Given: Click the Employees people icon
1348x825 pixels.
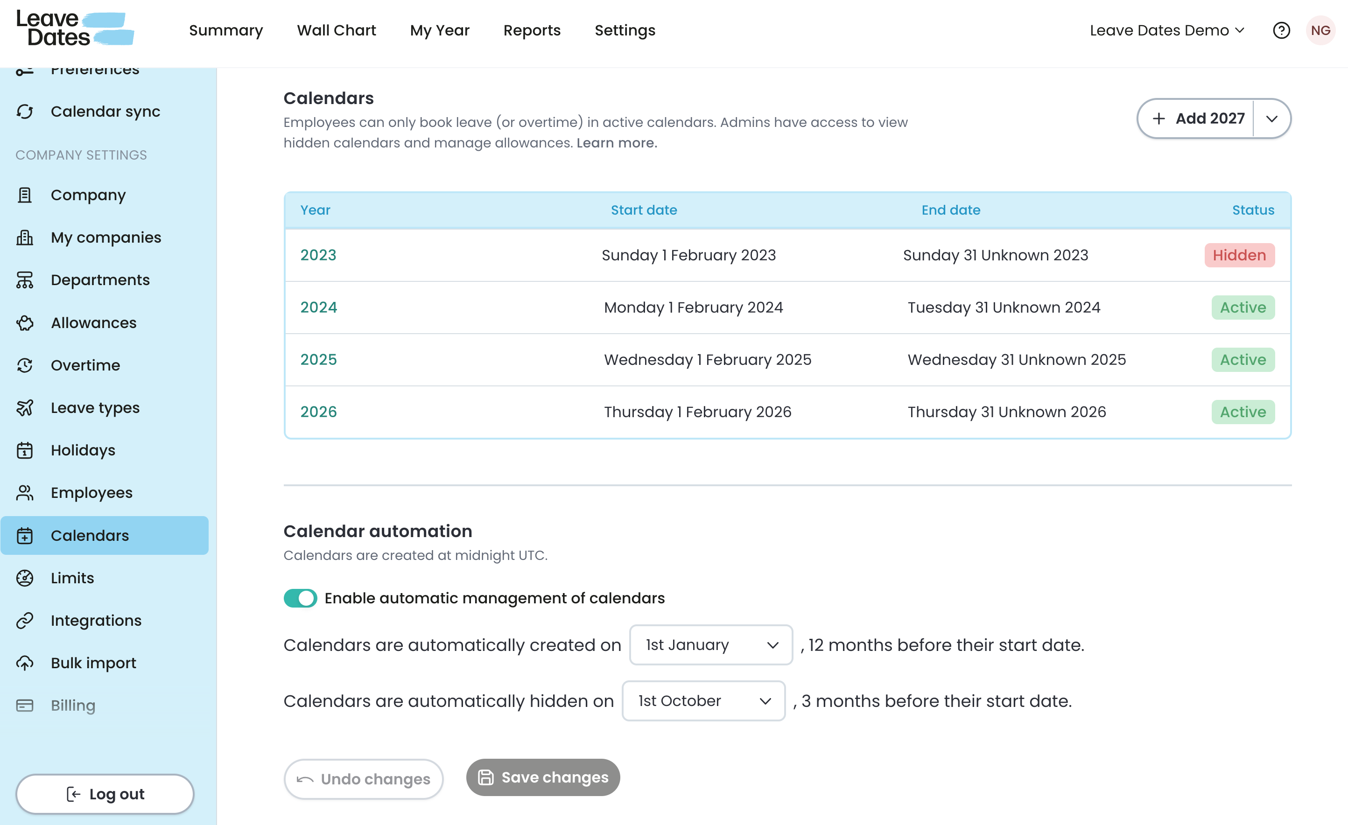Looking at the screenshot, I should click(x=25, y=493).
